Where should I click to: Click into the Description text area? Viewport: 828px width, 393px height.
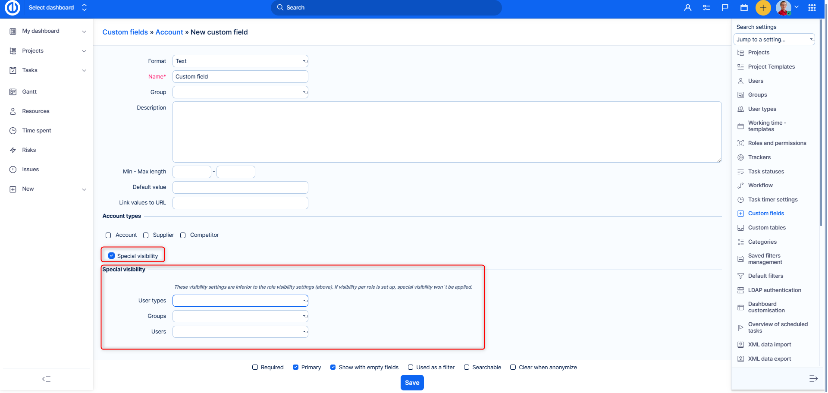tap(447, 132)
